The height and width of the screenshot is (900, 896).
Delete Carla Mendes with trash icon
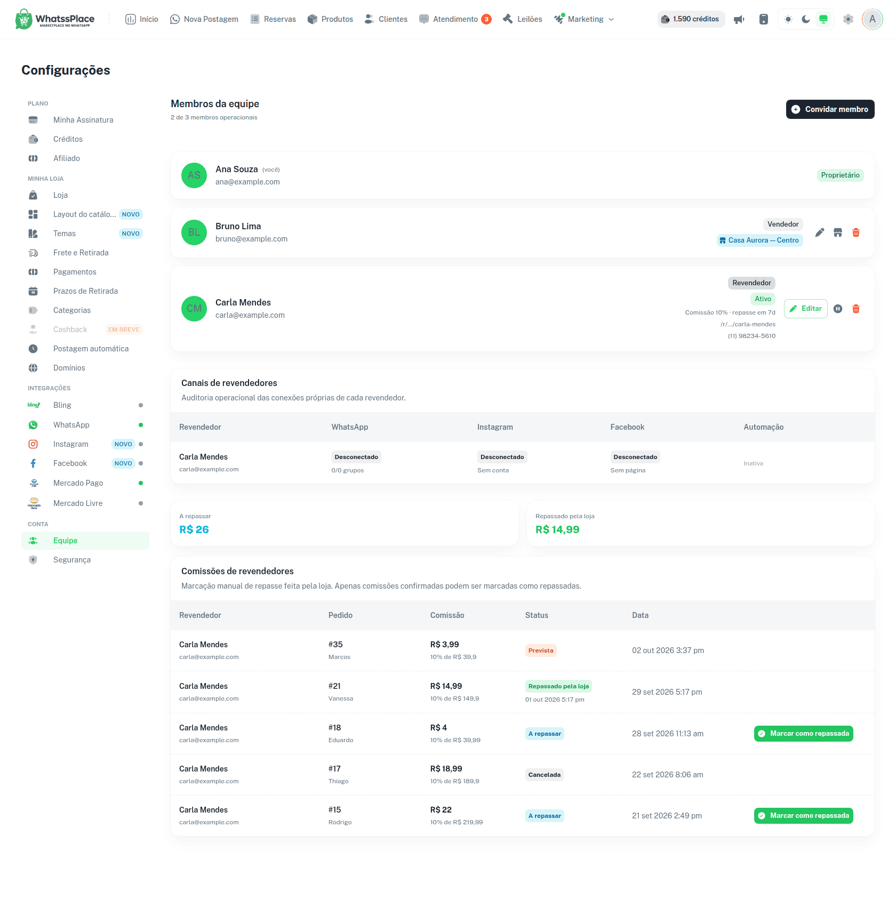[x=856, y=309]
